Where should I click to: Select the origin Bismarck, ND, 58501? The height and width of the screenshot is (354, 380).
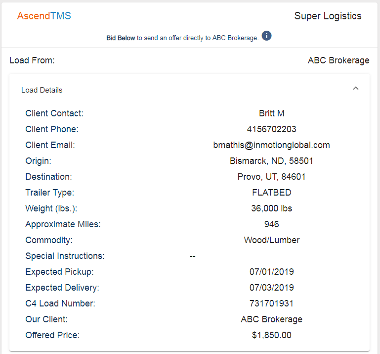coord(271,161)
